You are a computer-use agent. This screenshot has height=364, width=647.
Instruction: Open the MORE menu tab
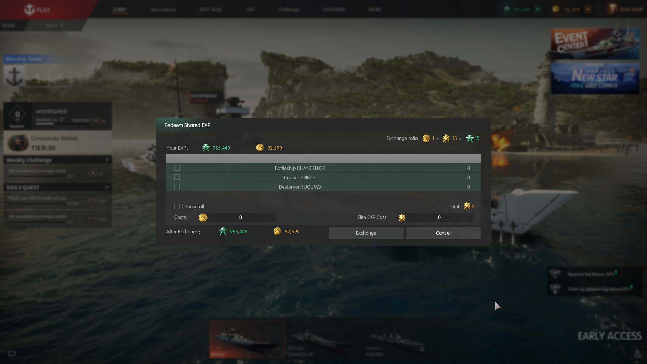(375, 10)
